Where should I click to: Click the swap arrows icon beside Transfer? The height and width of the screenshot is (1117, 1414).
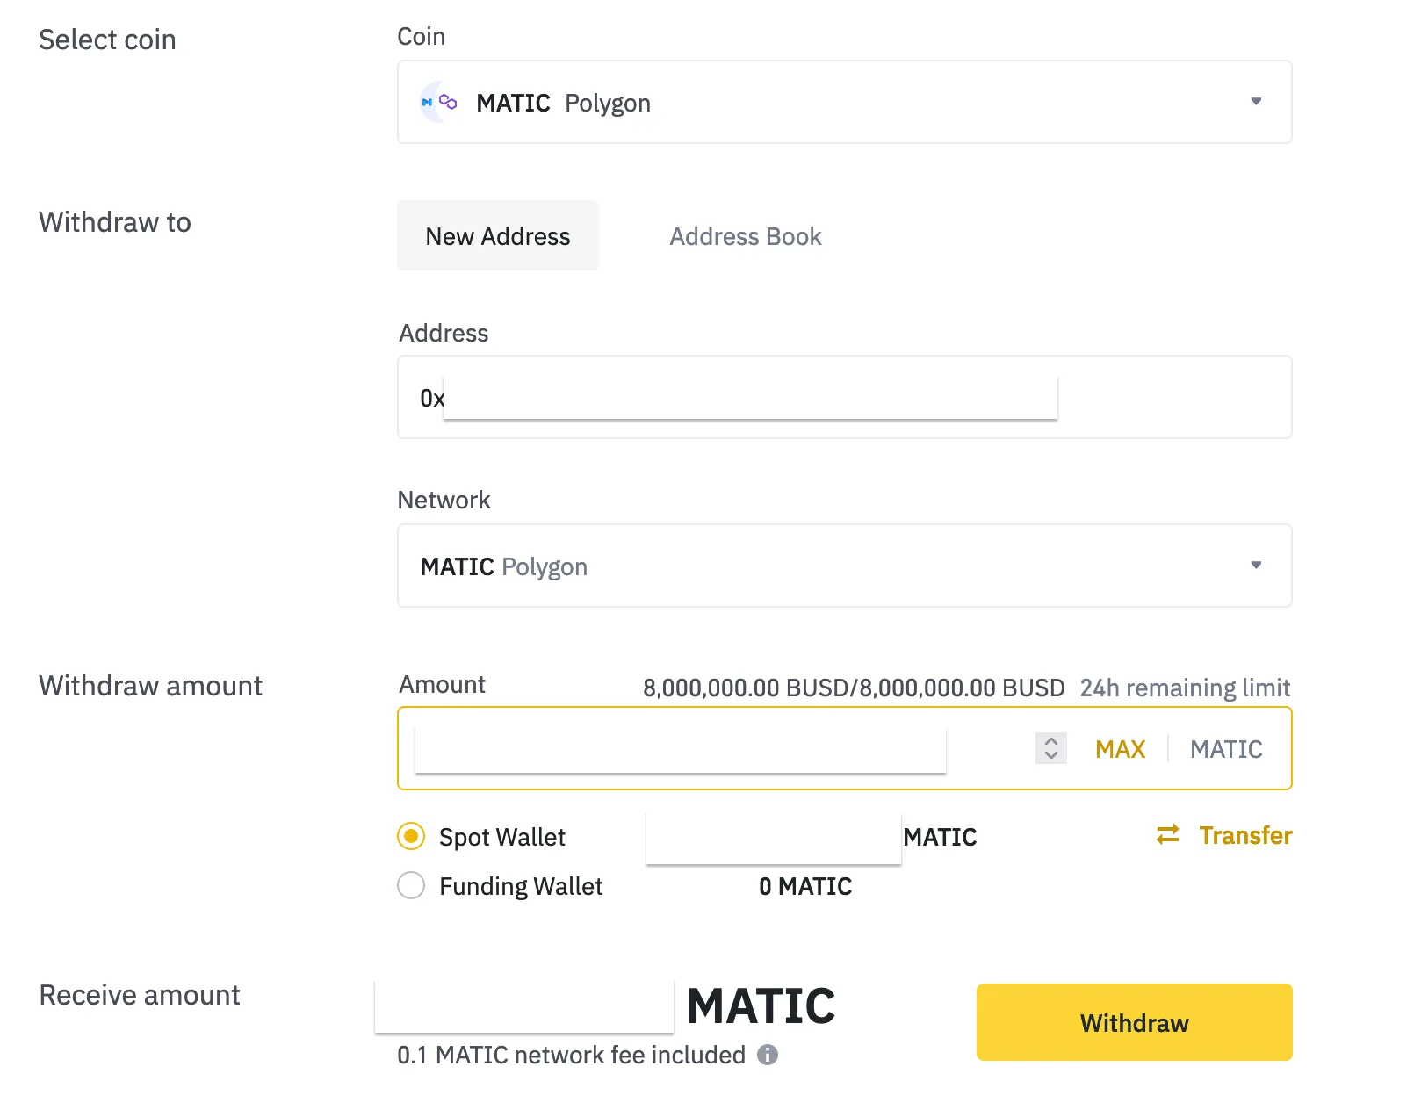(x=1168, y=835)
